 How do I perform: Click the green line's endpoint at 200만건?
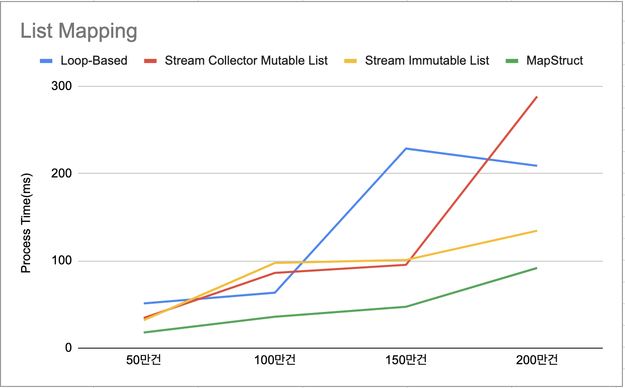click(537, 268)
